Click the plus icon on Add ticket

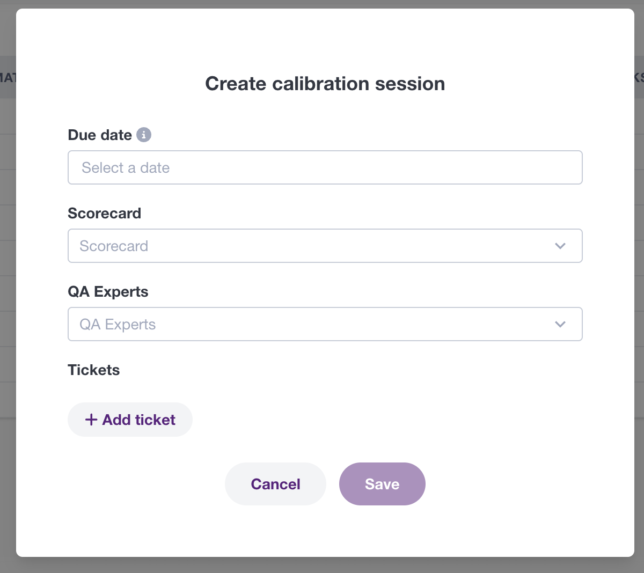click(x=91, y=420)
